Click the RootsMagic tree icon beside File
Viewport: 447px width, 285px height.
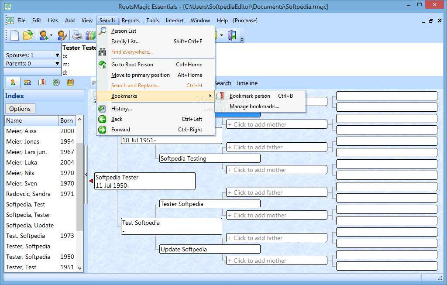10,20
